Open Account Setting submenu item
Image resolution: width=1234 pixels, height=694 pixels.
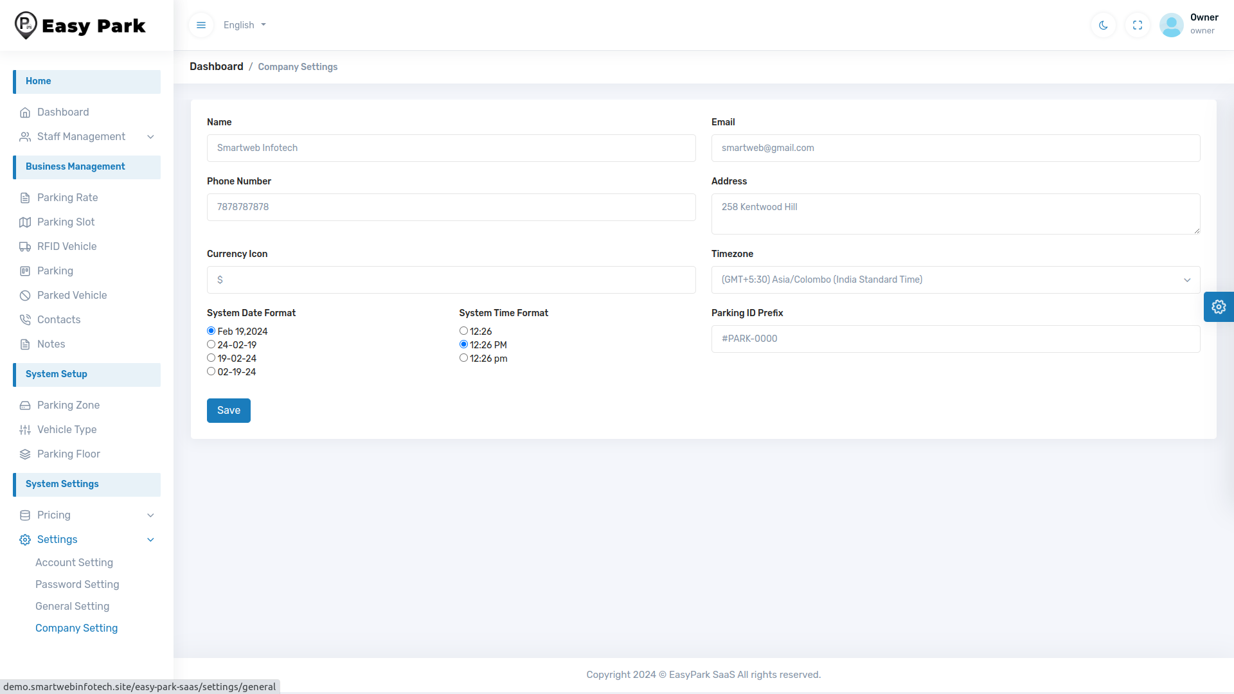point(74,563)
